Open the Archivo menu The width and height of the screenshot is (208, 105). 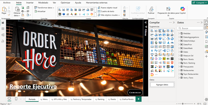coord(7,3)
